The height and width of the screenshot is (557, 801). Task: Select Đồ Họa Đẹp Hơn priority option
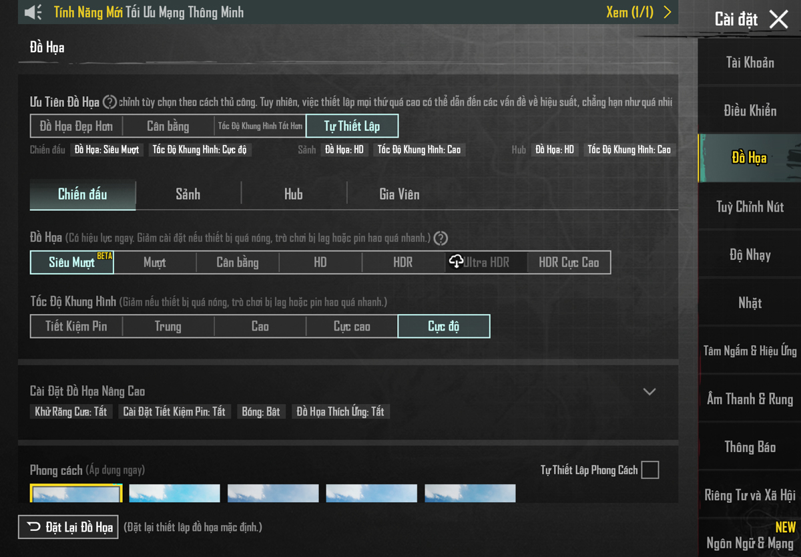pos(76,126)
